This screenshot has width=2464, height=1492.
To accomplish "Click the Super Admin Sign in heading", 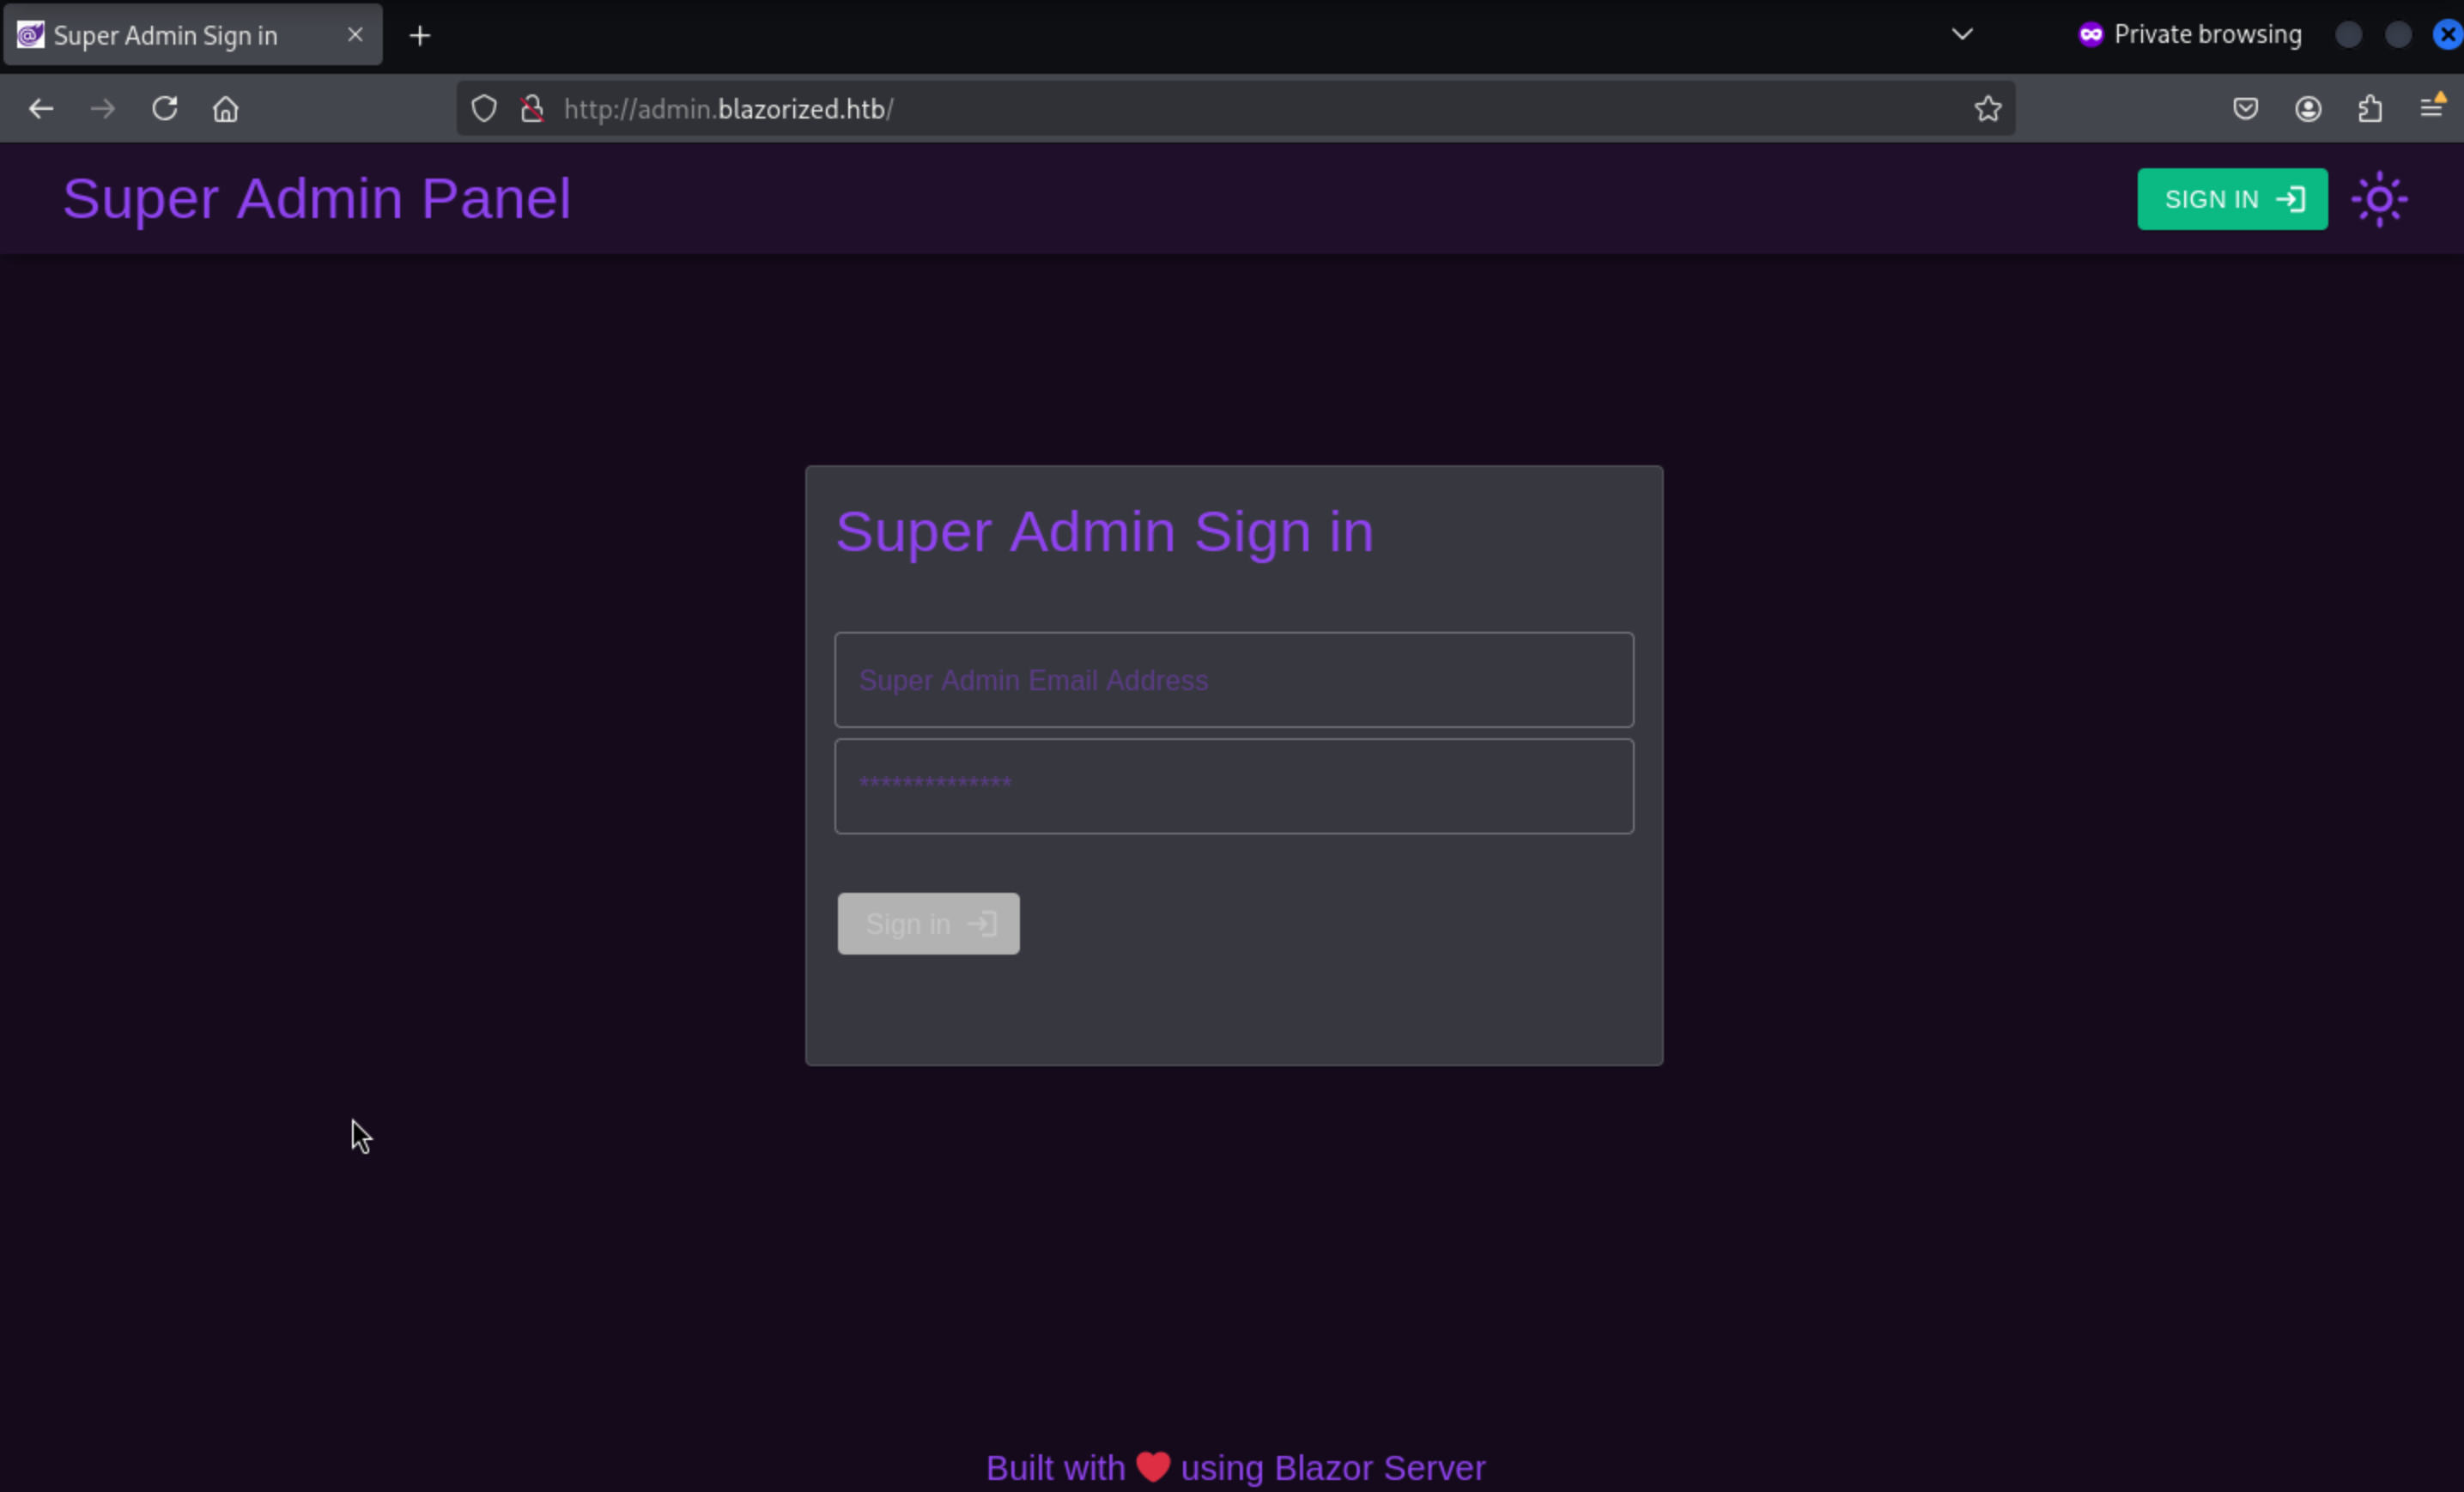I will point(1104,532).
